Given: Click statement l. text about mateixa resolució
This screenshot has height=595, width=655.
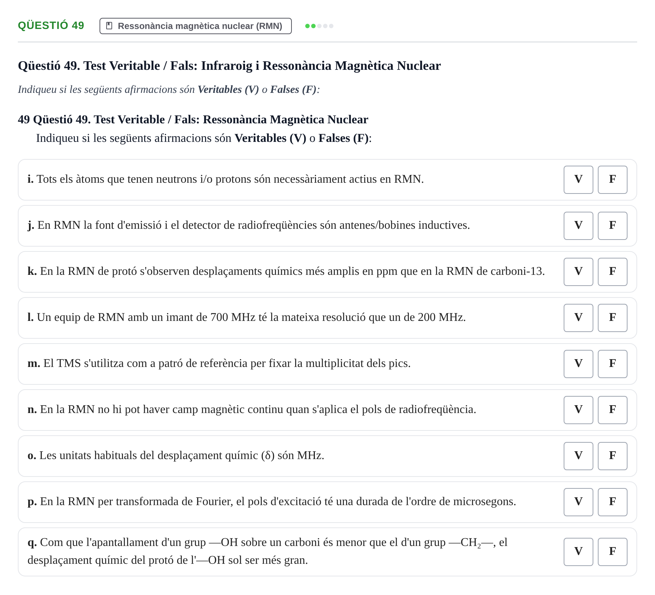Looking at the screenshot, I should (247, 318).
